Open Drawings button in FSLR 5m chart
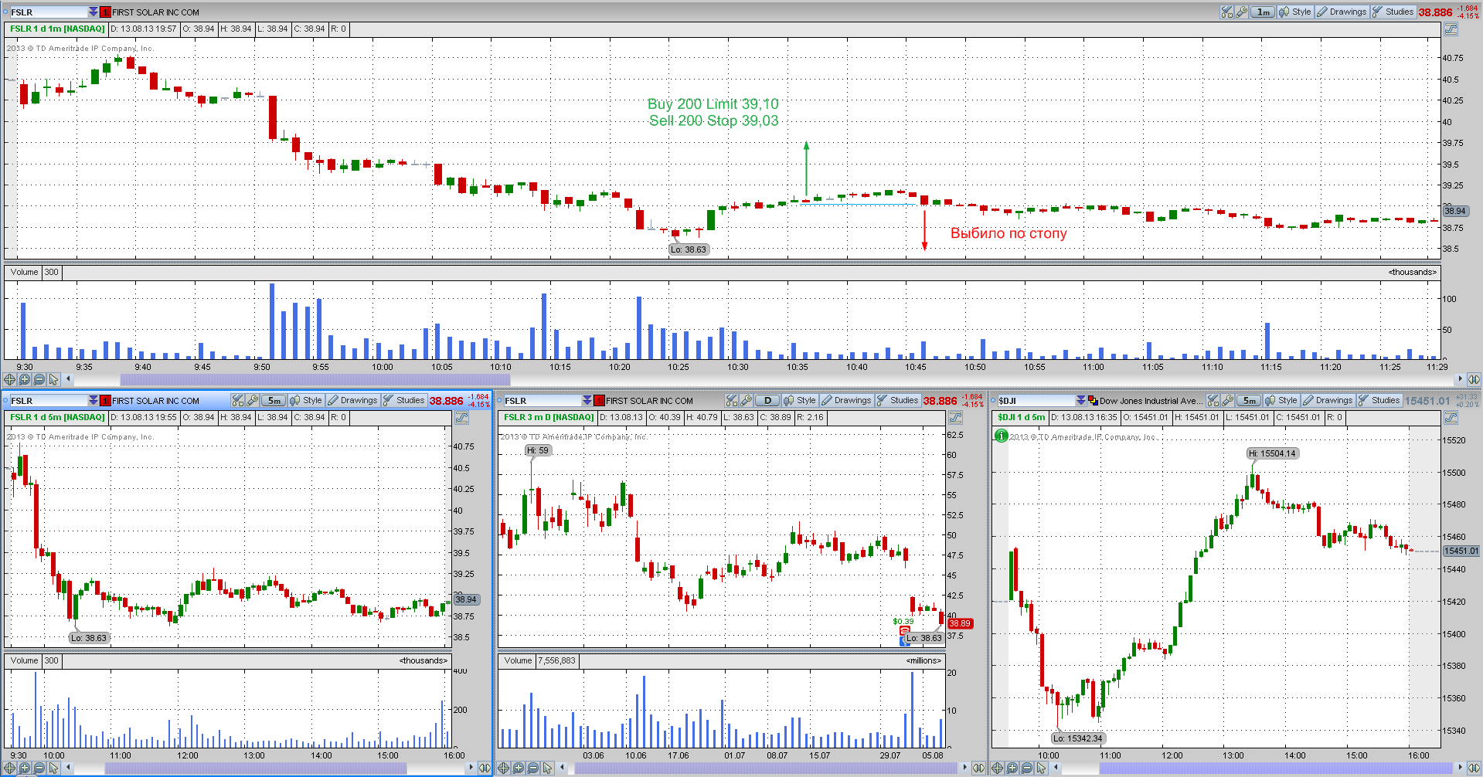The height and width of the screenshot is (777, 1483). click(x=352, y=400)
